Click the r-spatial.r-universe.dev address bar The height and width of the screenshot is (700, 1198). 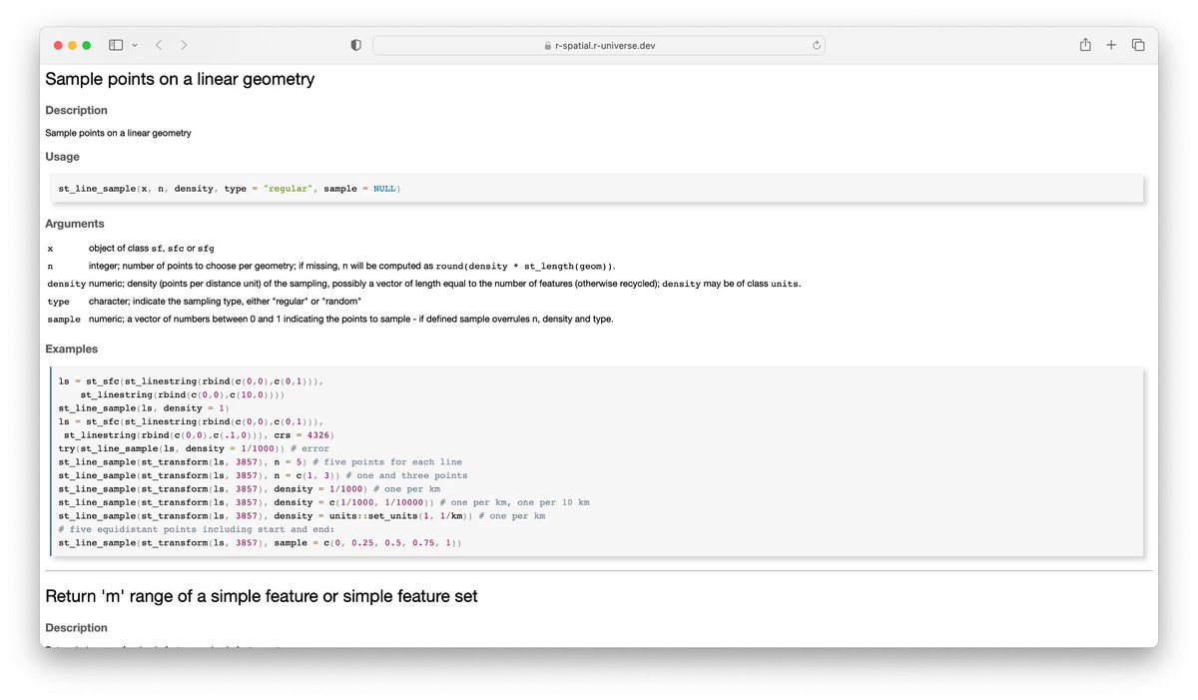click(x=599, y=45)
